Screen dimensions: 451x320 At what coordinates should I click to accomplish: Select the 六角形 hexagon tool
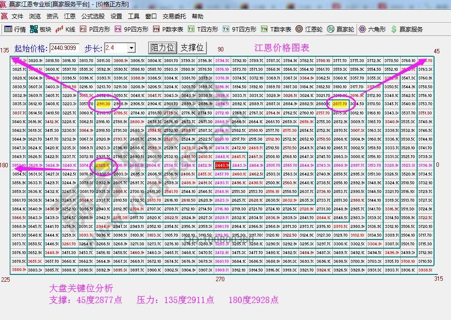coord(368,29)
